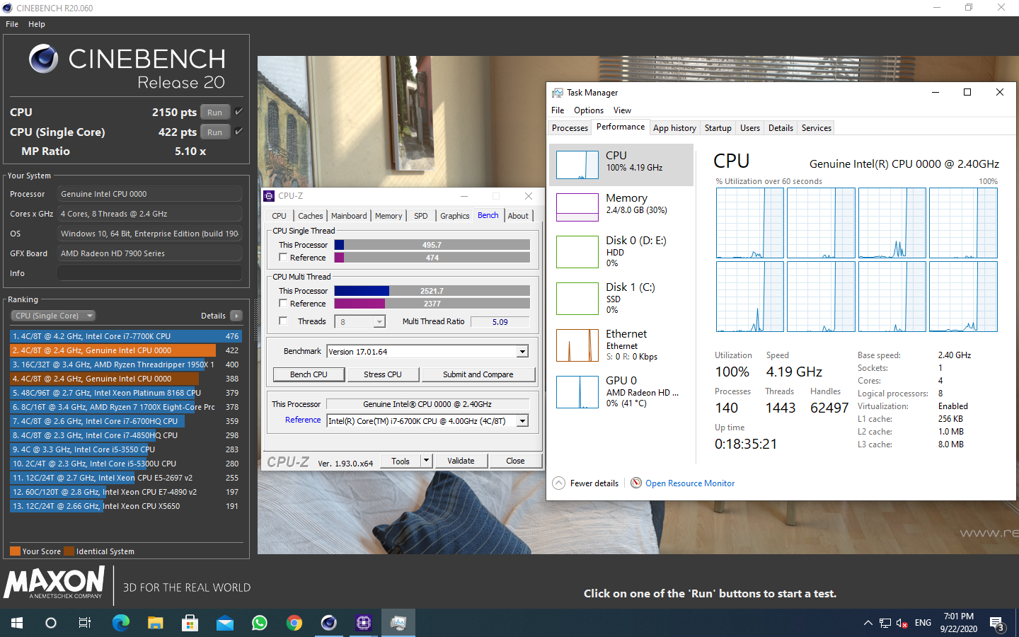Open the Ranking Details arrow button
This screenshot has height=637, width=1019.
(x=236, y=316)
